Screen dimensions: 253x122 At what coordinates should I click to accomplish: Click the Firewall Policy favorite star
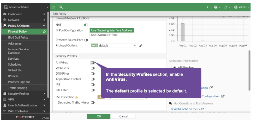click(44, 32)
